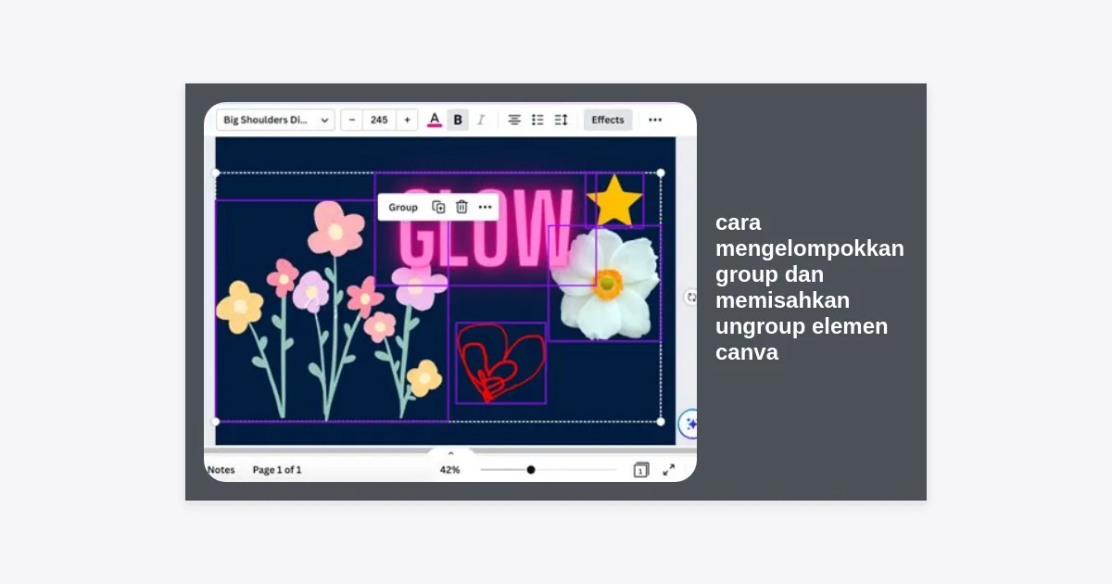Open the text color picker
The width and height of the screenshot is (1112, 584).
[435, 120]
